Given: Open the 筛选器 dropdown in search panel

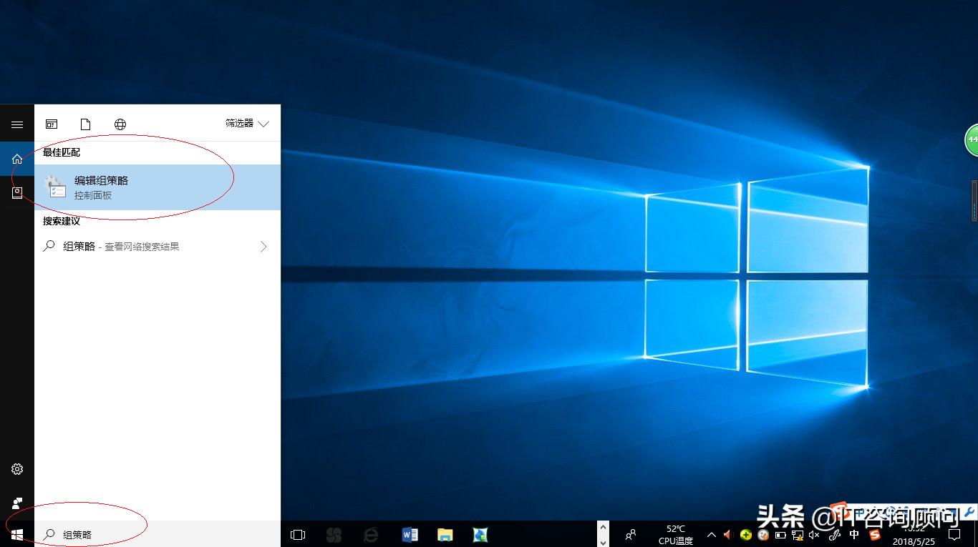Looking at the screenshot, I should tap(246, 123).
